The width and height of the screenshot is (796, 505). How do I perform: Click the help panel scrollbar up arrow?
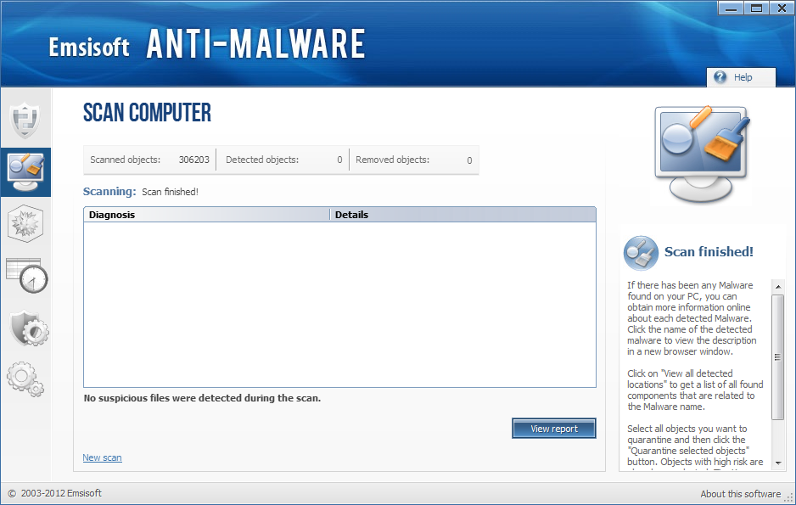coord(777,287)
